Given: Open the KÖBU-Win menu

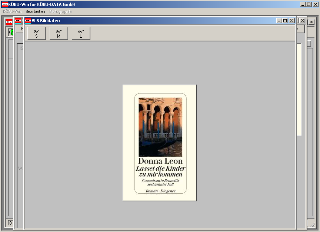Looking at the screenshot, I should point(12,11).
